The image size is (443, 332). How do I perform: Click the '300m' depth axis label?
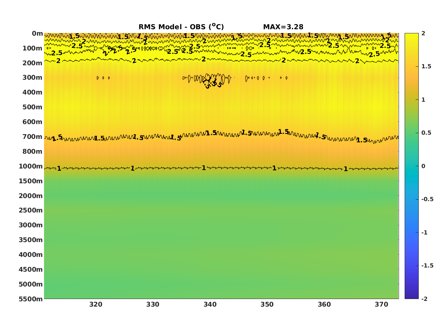tap(33, 78)
